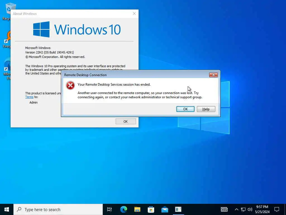Click the red error icon in dialog
Screen dimensions: 286x215
[x=70, y=85]
